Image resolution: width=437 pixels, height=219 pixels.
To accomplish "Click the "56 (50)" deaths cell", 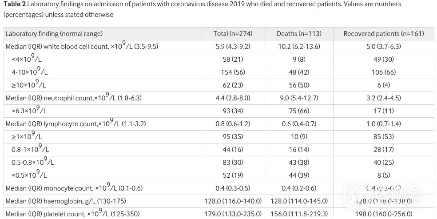I will 299,85.
